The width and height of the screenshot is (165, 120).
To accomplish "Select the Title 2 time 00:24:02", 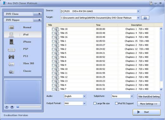I will 101,49.
